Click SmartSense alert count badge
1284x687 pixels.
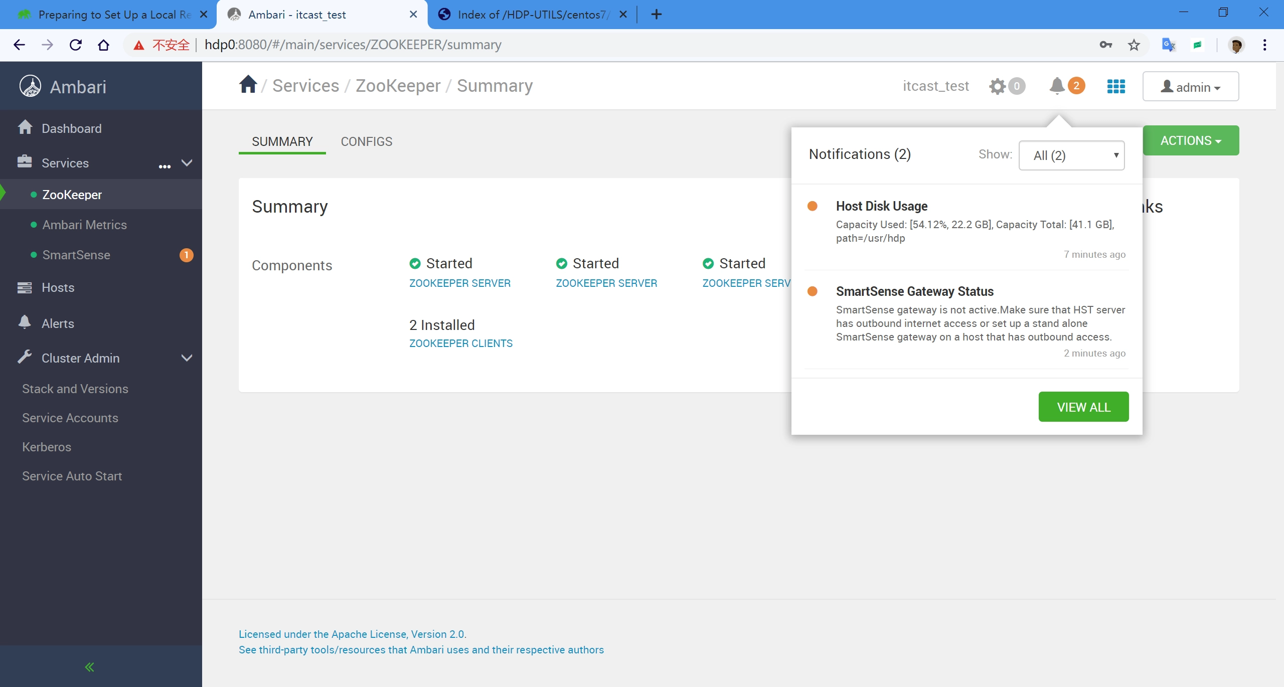(x=186, y=255)
